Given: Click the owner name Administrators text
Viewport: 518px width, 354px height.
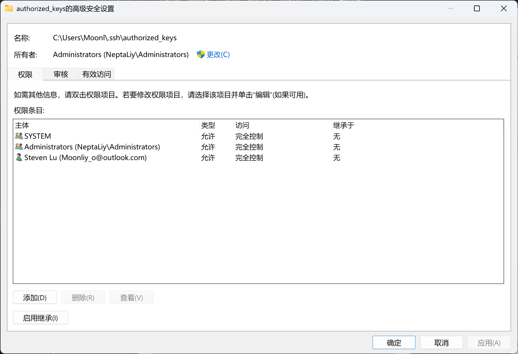Looking at the screenshot, I should pos(121,55).
